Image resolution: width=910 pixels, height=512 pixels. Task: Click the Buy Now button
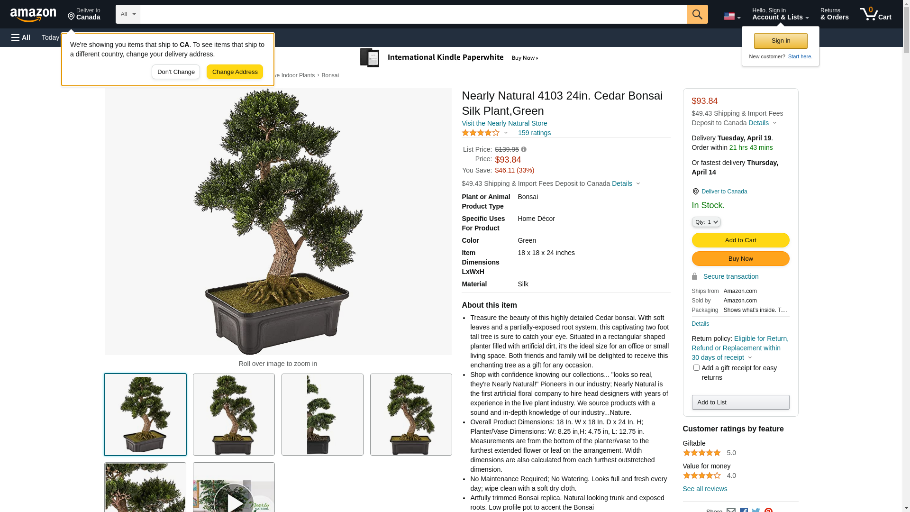[x=740, y=259]
